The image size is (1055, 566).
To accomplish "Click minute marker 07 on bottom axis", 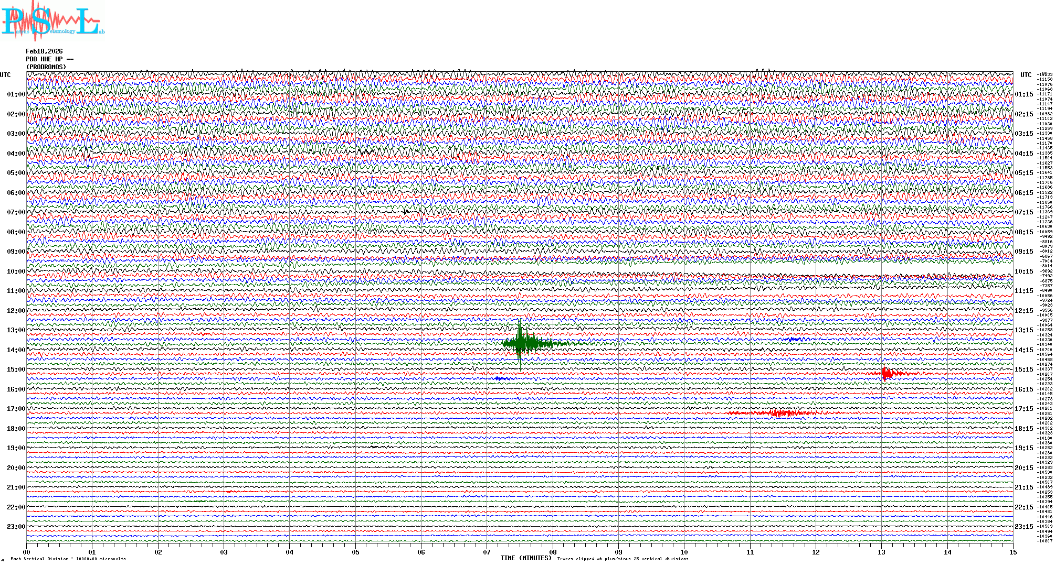I will 487,552.
